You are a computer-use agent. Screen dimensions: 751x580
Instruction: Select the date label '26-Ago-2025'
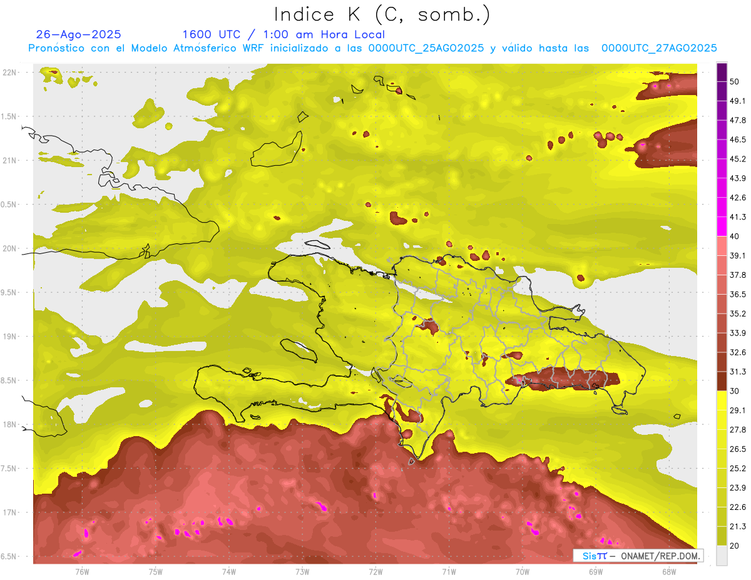pyautogui.click(x=79, y=35)
